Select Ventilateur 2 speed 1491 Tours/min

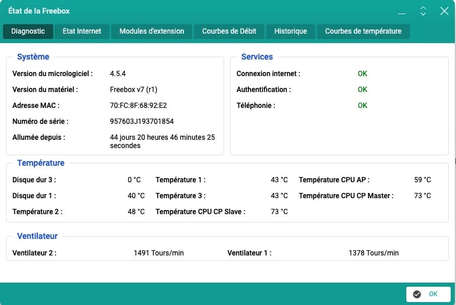click(x=159, y=253)
